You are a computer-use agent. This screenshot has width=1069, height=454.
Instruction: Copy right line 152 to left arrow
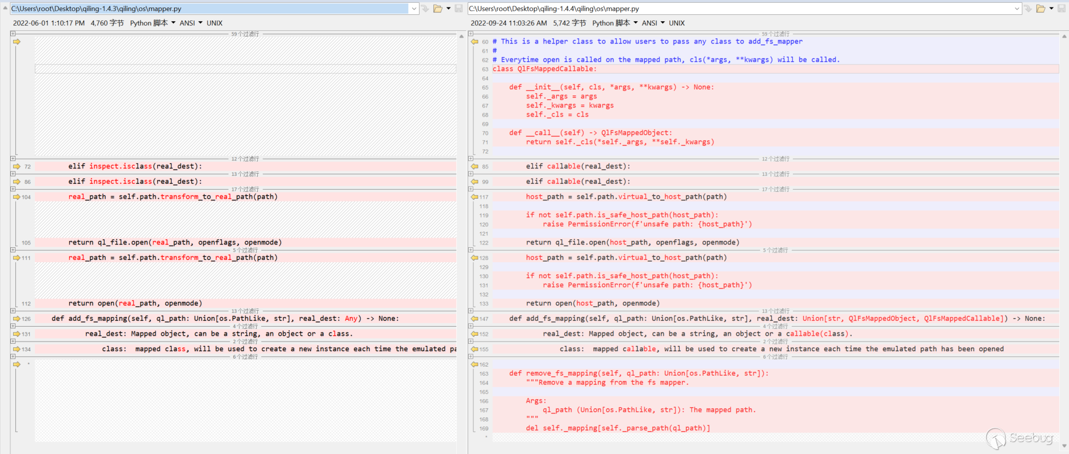(474, 334)
